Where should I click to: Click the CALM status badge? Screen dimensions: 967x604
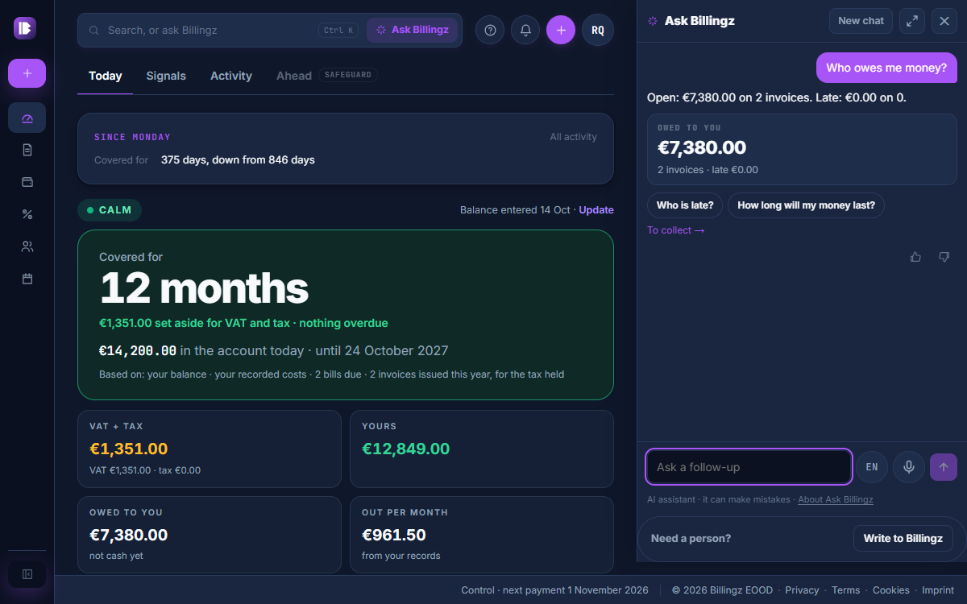[x=110, y=210]
